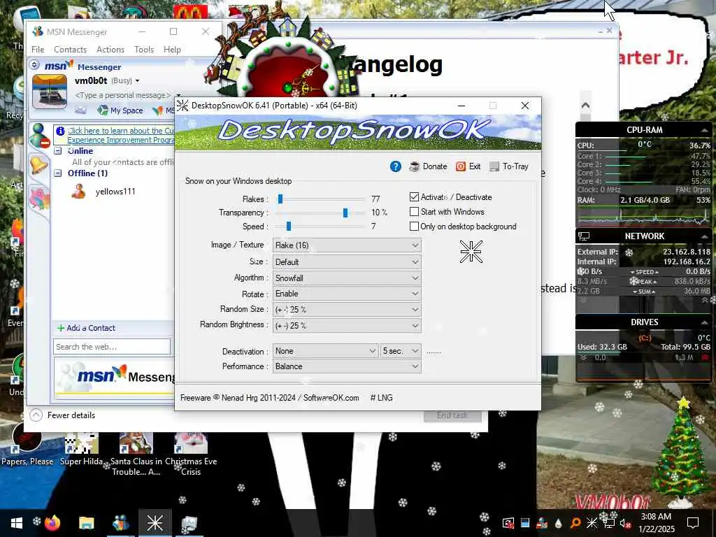Open the Random Size dropdown

pos(347,310)
